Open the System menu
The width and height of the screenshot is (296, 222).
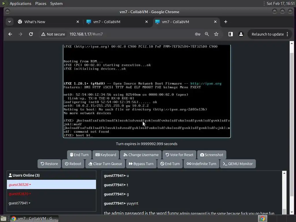click(56, 3)
